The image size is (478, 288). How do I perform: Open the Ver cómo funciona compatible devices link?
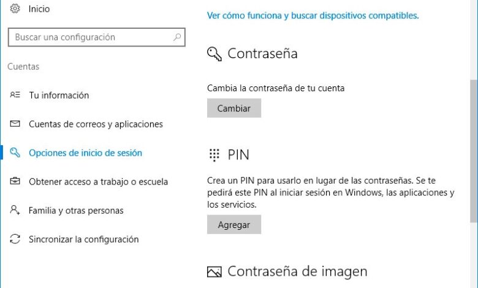point(313,15)
